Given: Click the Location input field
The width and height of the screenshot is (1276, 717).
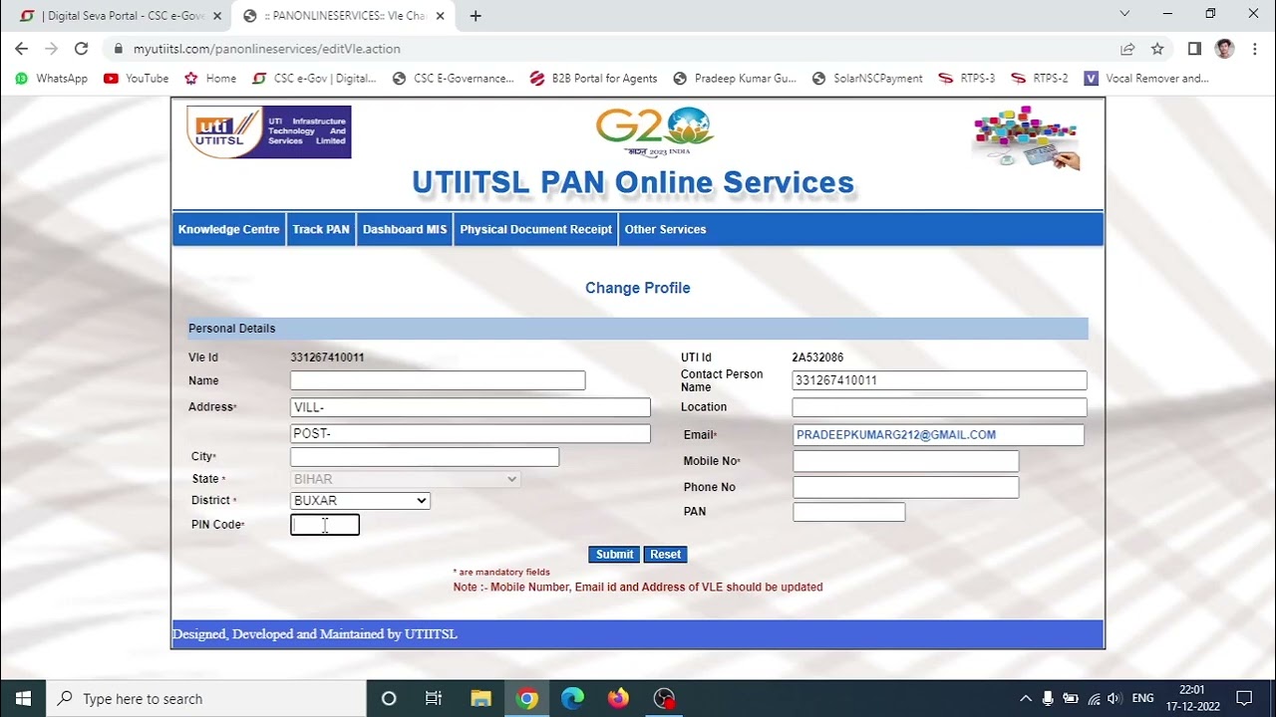Looking at the screenshot, I should [939, 407].
